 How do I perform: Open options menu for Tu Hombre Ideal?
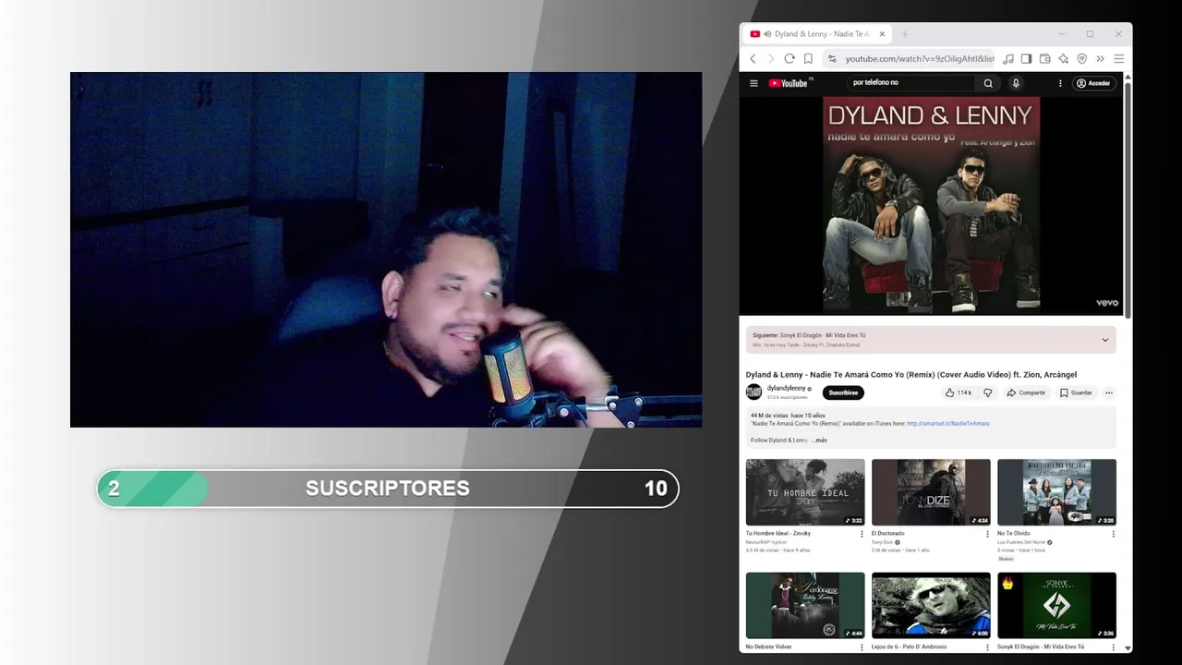(862, 534)
